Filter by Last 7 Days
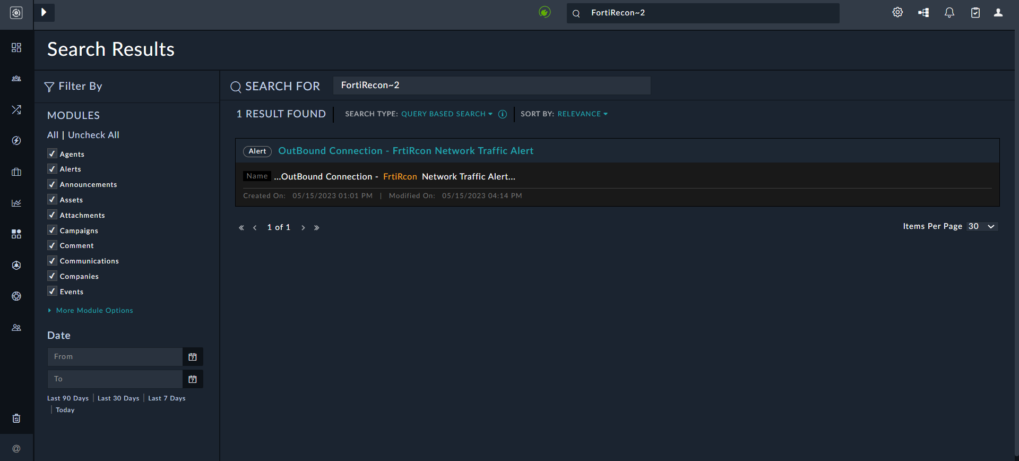1019x461 pixels. [x=167, y=398]
